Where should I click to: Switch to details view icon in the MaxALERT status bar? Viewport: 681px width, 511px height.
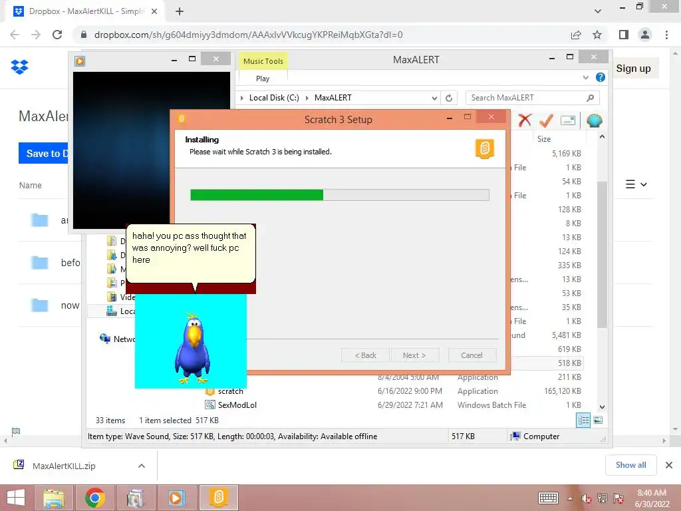point(583,421)
